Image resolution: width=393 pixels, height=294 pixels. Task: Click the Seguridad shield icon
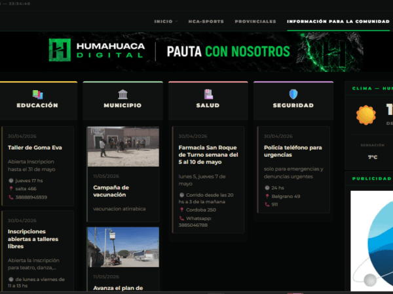click(x=293, y=94)
